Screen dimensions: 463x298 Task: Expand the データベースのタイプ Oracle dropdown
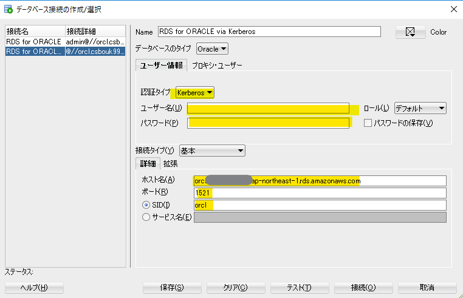(x=212, y=49)
